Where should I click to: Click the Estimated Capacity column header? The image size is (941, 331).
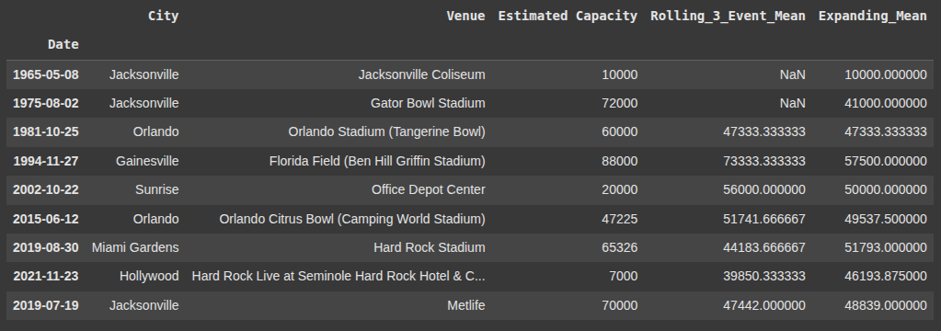click(568, 16)
